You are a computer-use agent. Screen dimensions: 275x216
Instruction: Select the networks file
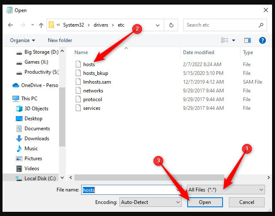tap(93, 91)
